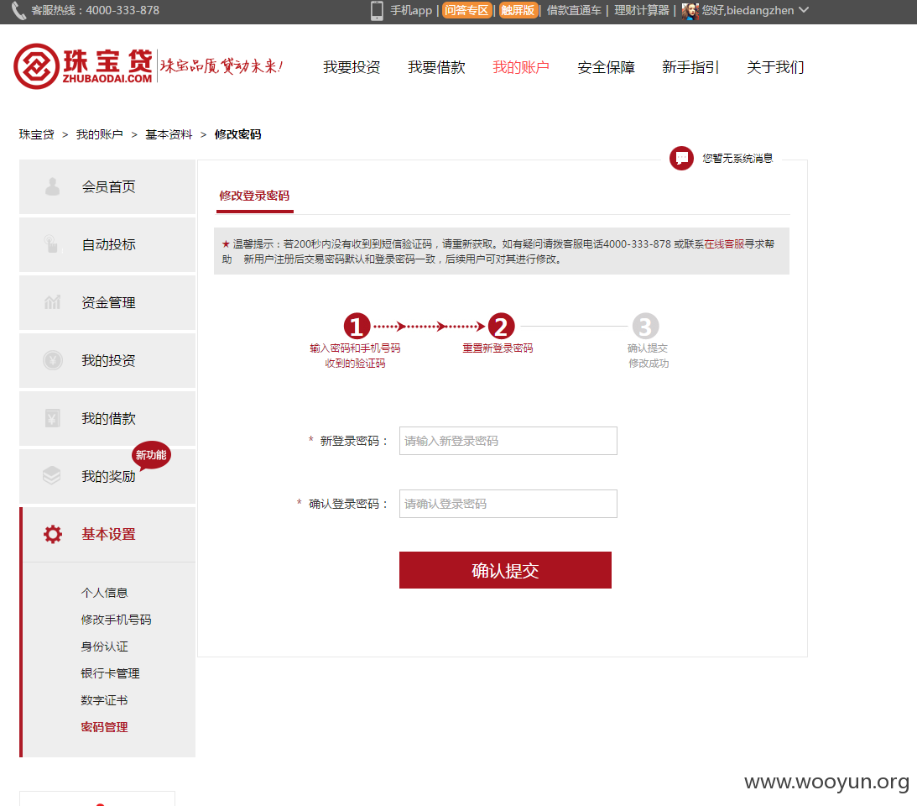Click 我的账户 in the breadcrumb
Screen dimensions: 917x806
(100, 134)
